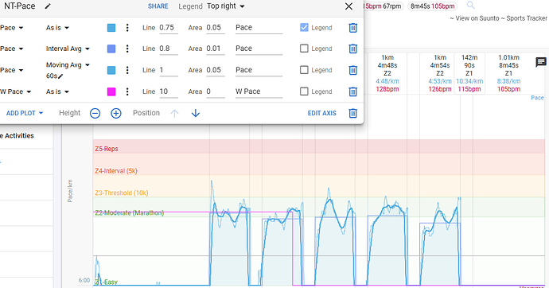This screenshot has width=549, height=288.
Task: Open As is dropdown in first row
Action: click(x=57, y=28)
